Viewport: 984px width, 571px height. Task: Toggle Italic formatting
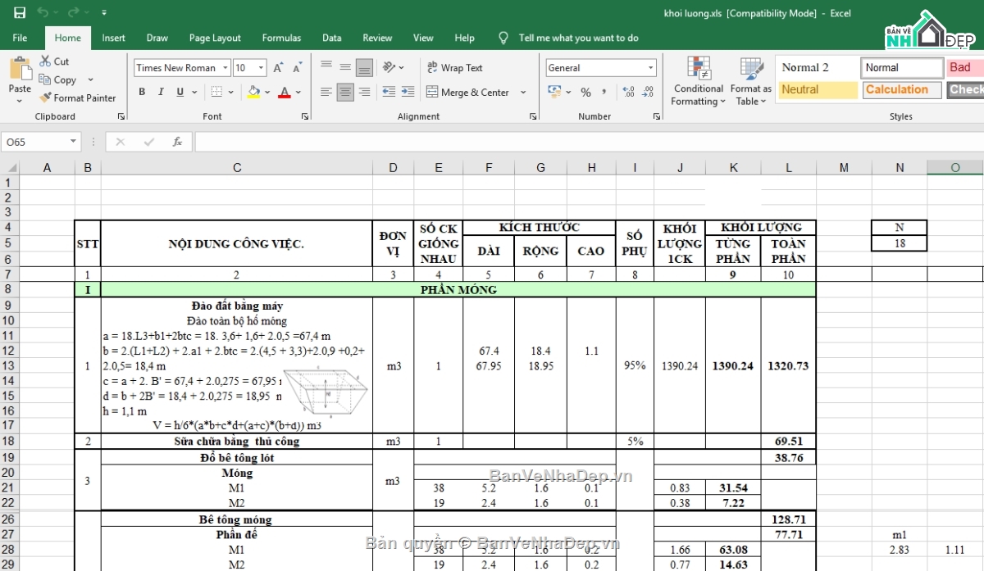pyautogui.click(x=161, y=93)
